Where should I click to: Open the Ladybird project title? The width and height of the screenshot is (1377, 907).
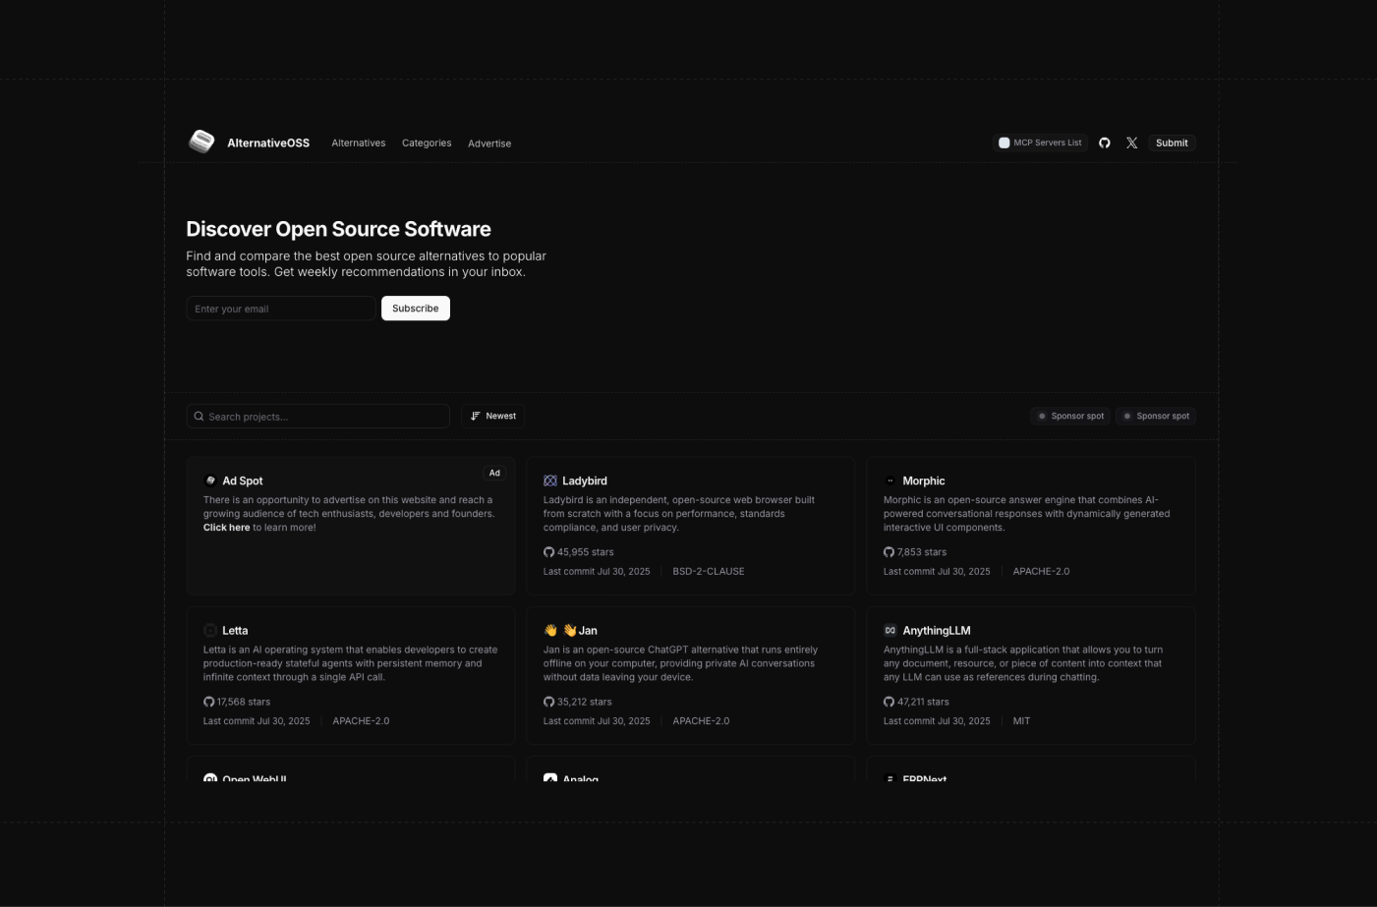point(585,481)
